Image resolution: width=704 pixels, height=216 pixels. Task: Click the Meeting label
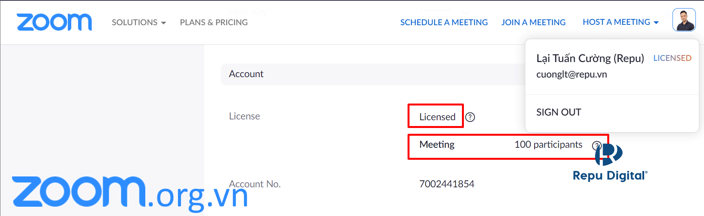[437, 145]
